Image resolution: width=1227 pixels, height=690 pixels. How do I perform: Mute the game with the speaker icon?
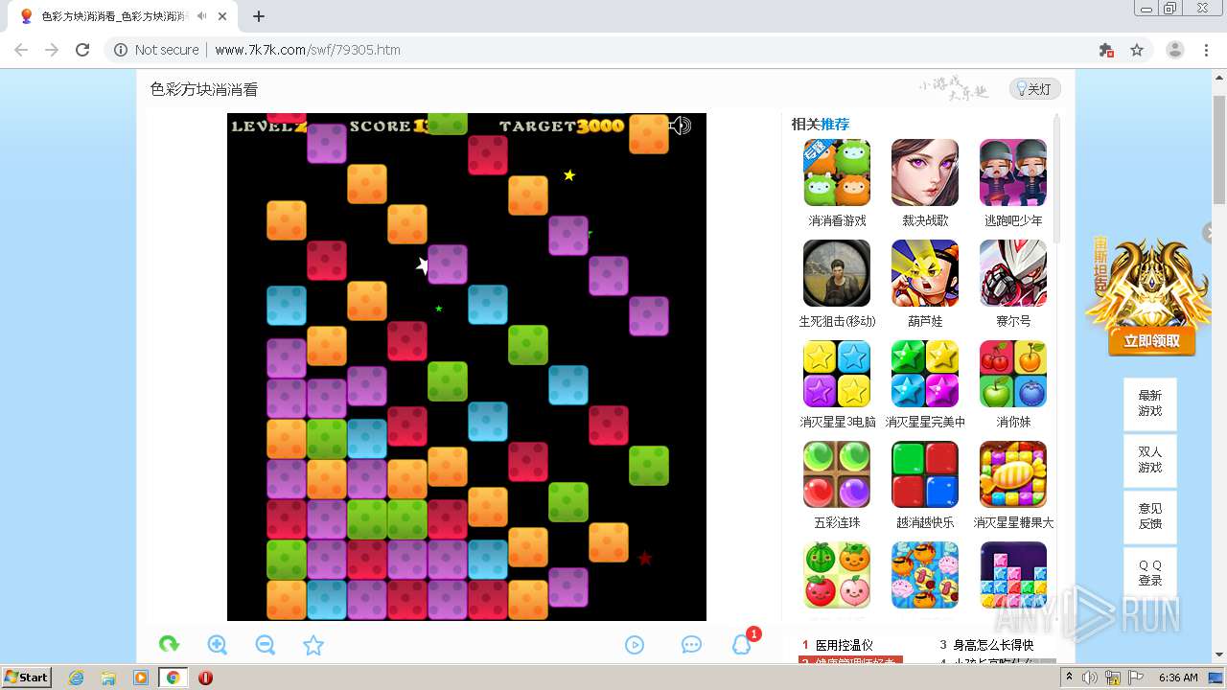tap(680, 126)
